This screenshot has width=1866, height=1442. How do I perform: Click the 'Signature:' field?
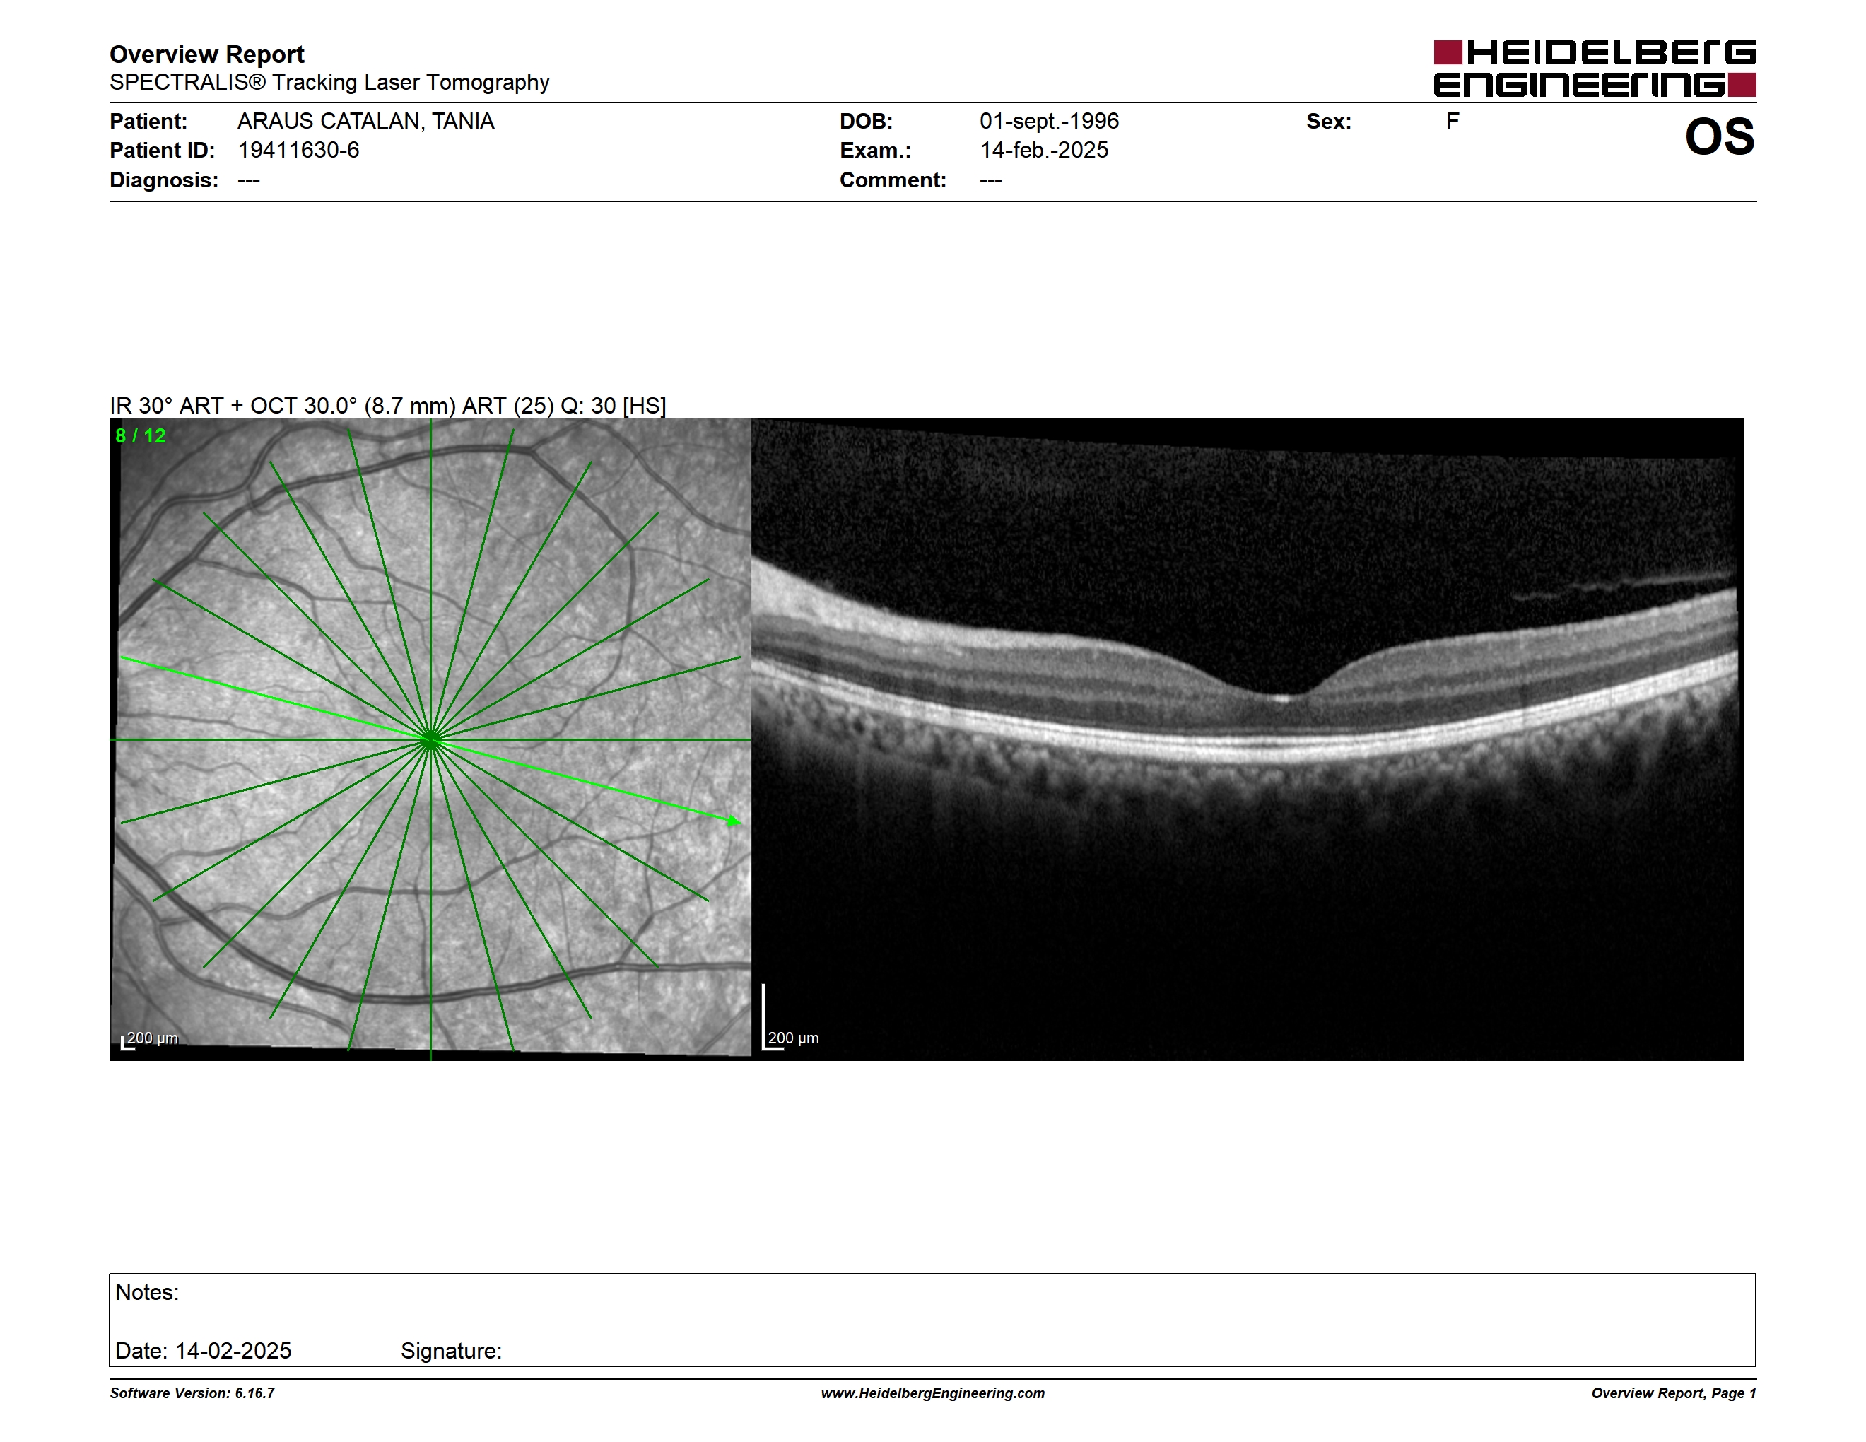[451, 1351]
